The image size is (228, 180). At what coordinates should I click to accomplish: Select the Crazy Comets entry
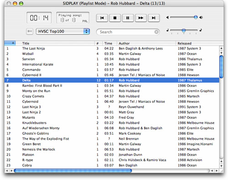tap(112, 96)
